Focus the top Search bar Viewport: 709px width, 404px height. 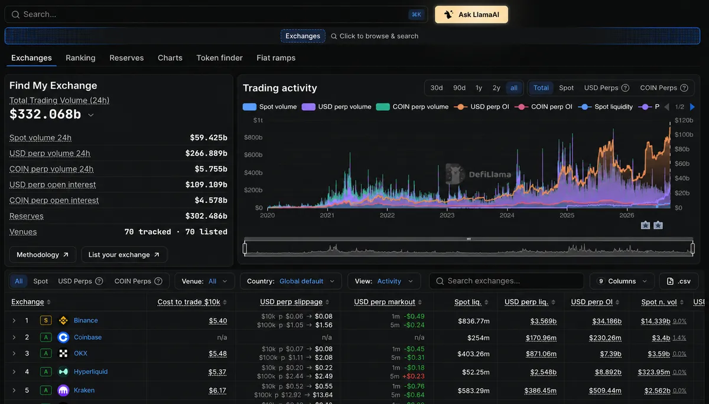[x=216, y=15]
